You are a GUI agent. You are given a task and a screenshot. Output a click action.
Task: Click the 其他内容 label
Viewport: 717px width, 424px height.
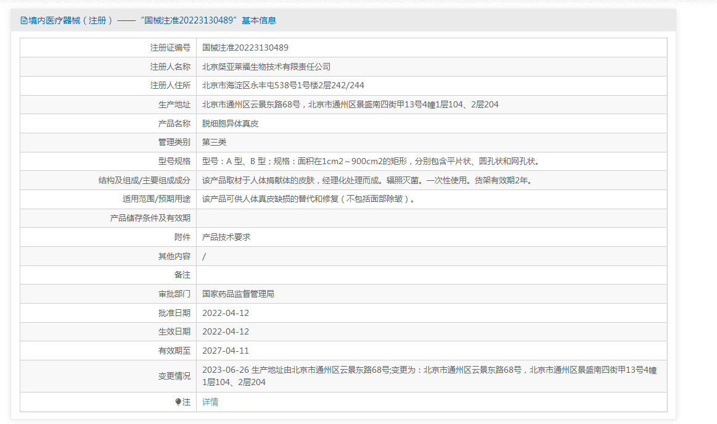[x=174, y=256]
